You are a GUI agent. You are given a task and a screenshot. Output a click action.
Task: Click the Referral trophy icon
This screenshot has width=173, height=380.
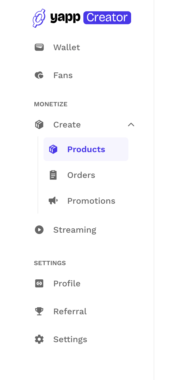(39, 312)
